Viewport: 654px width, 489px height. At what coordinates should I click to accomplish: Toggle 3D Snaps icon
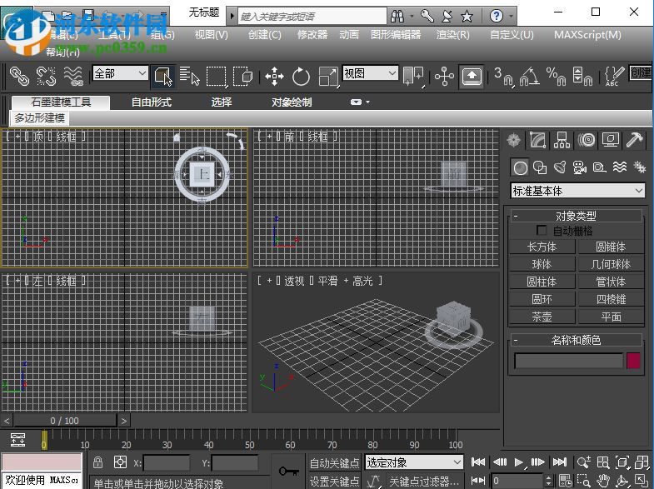coord(503,77)
